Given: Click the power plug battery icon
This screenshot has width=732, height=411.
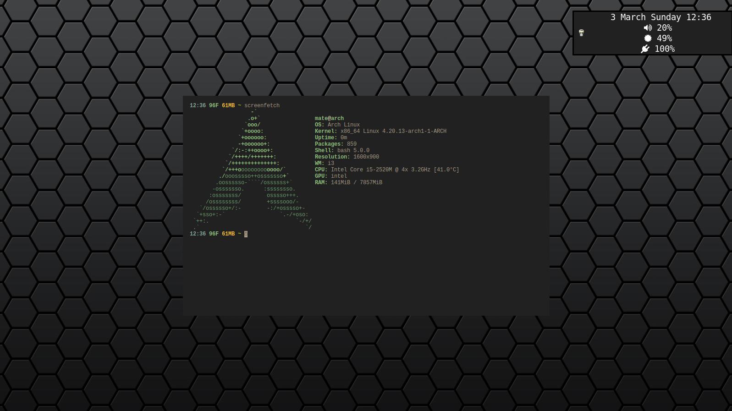Looking at the screenshot, I should tap(645, 49).
